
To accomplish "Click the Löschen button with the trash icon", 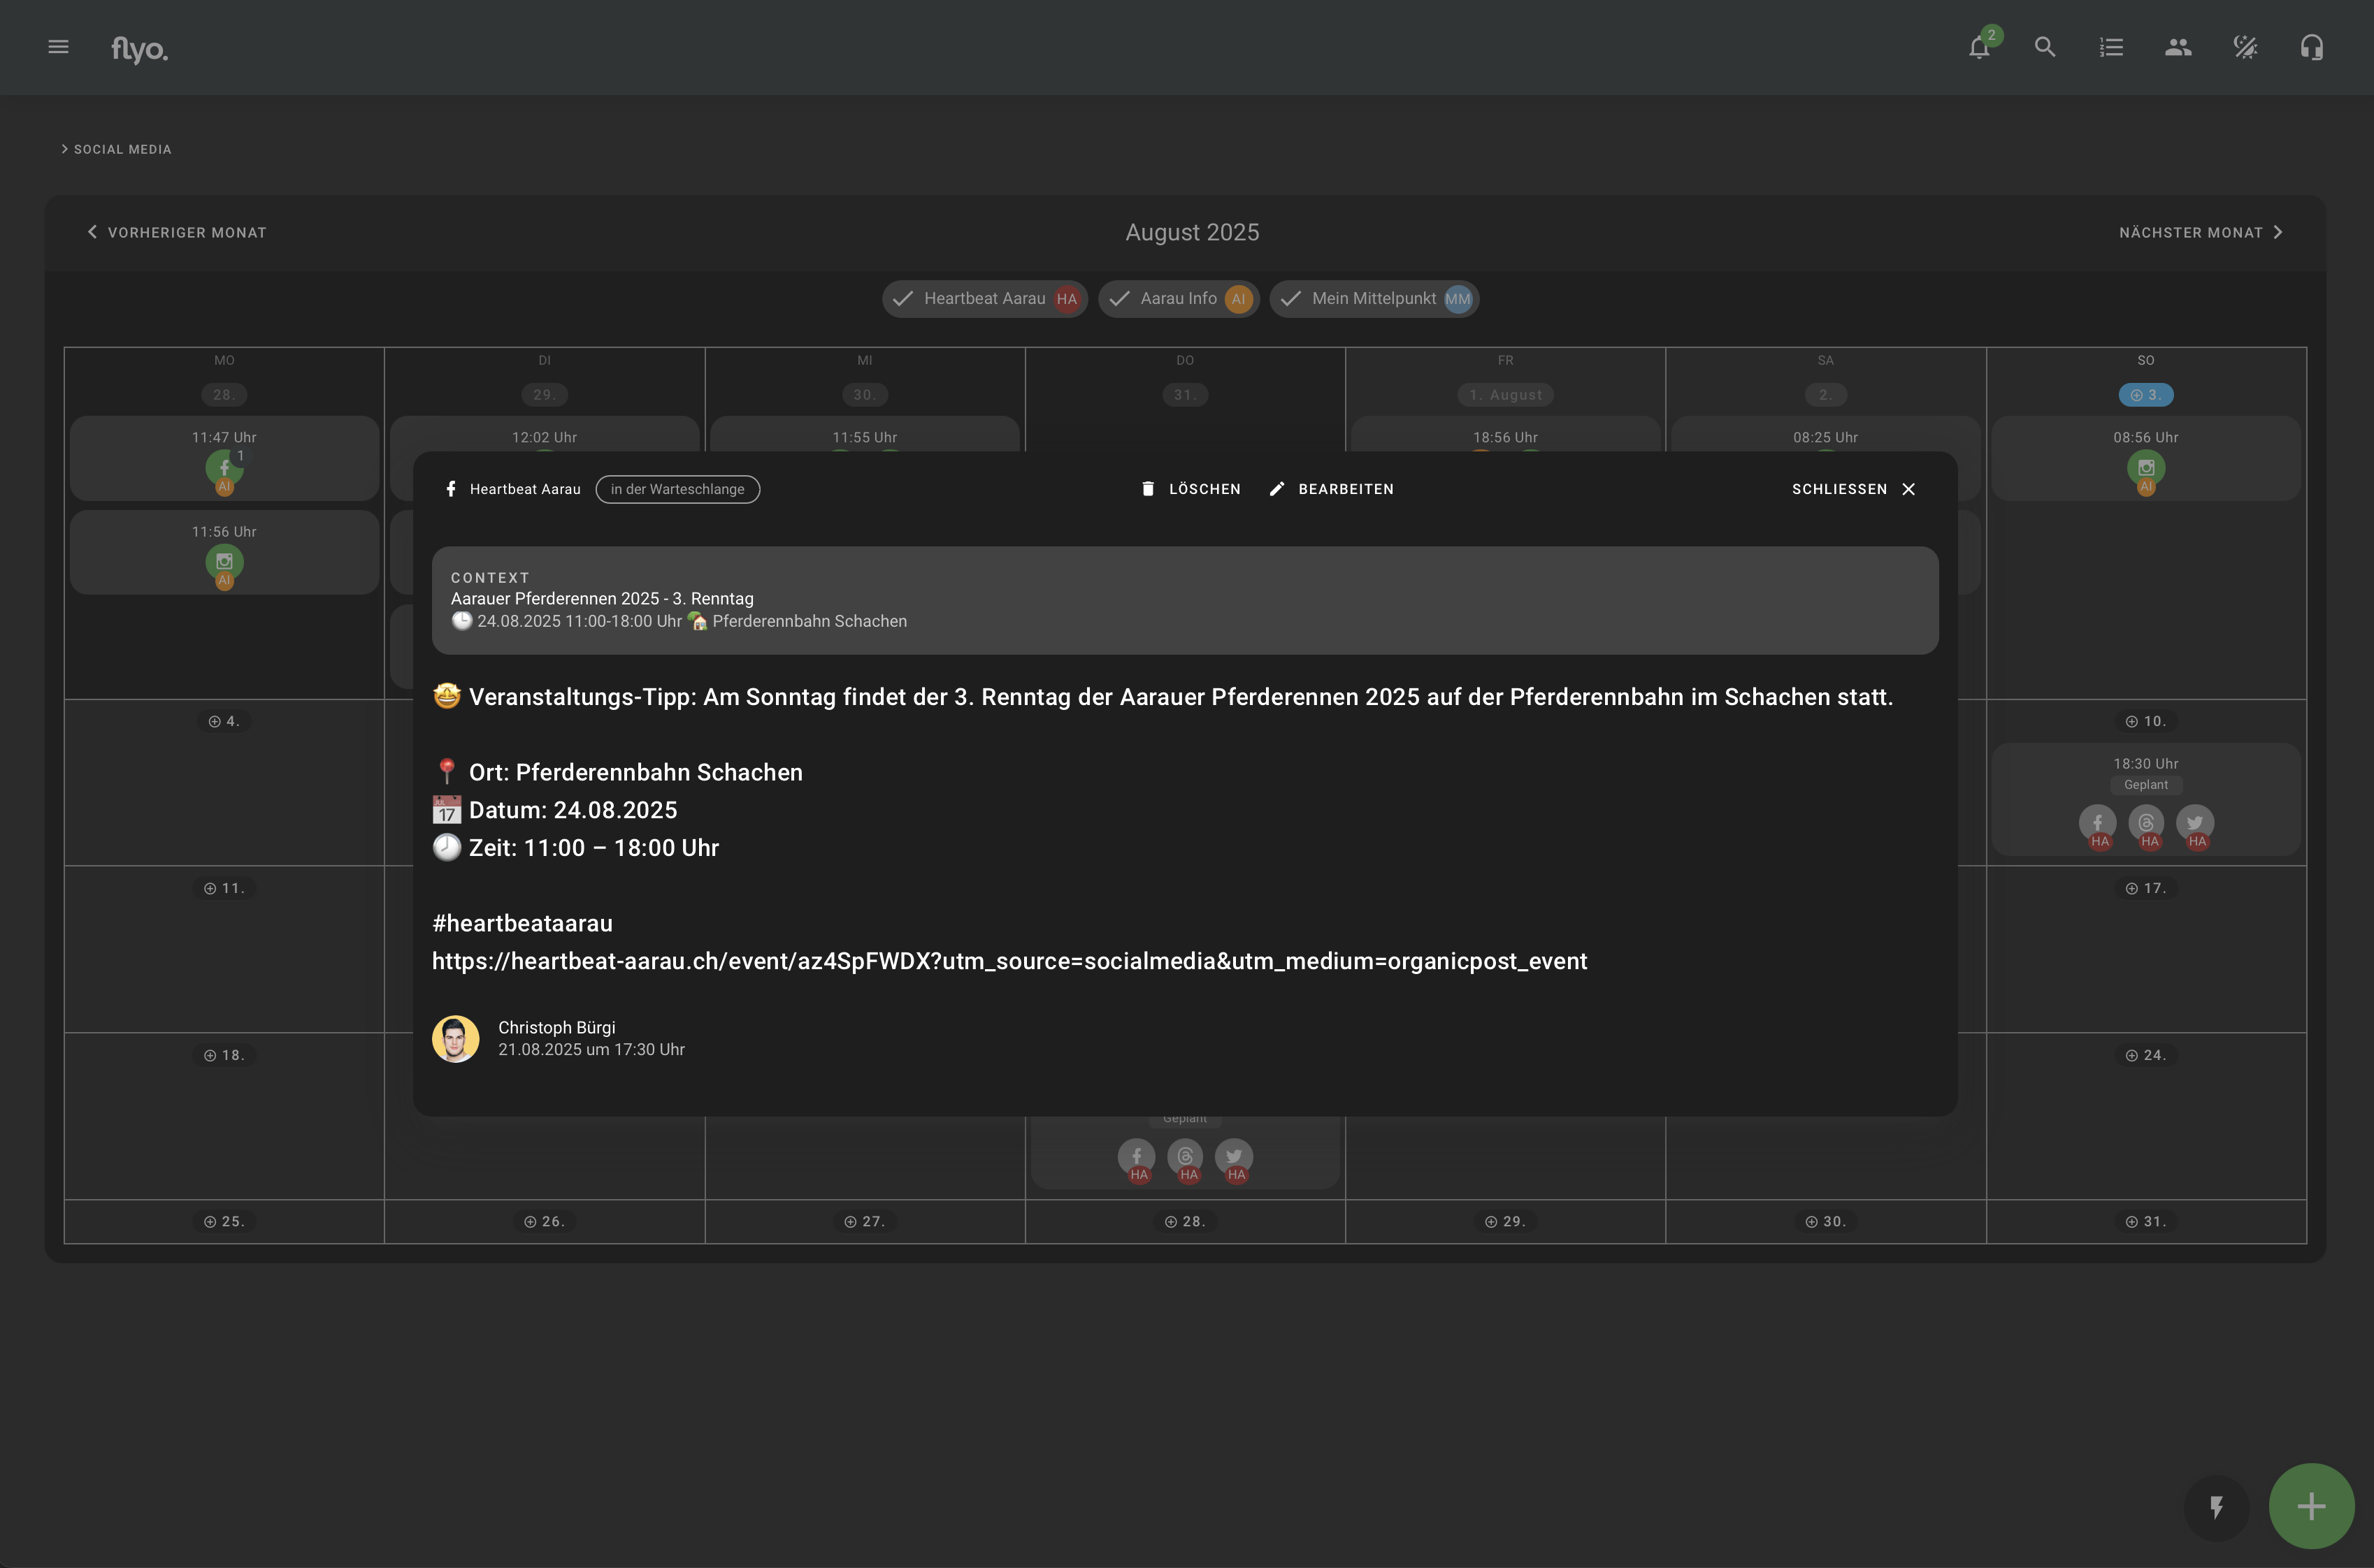I will 1190,489.
